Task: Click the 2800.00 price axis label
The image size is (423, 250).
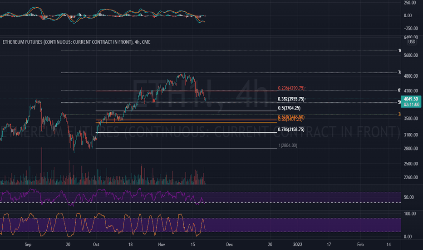Action: (x=411, y=148)
